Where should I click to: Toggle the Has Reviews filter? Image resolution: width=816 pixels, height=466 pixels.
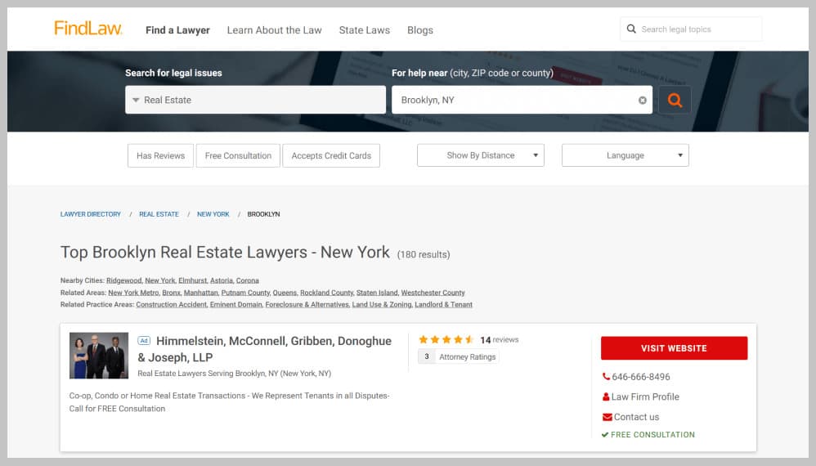[x=160, y=155]
